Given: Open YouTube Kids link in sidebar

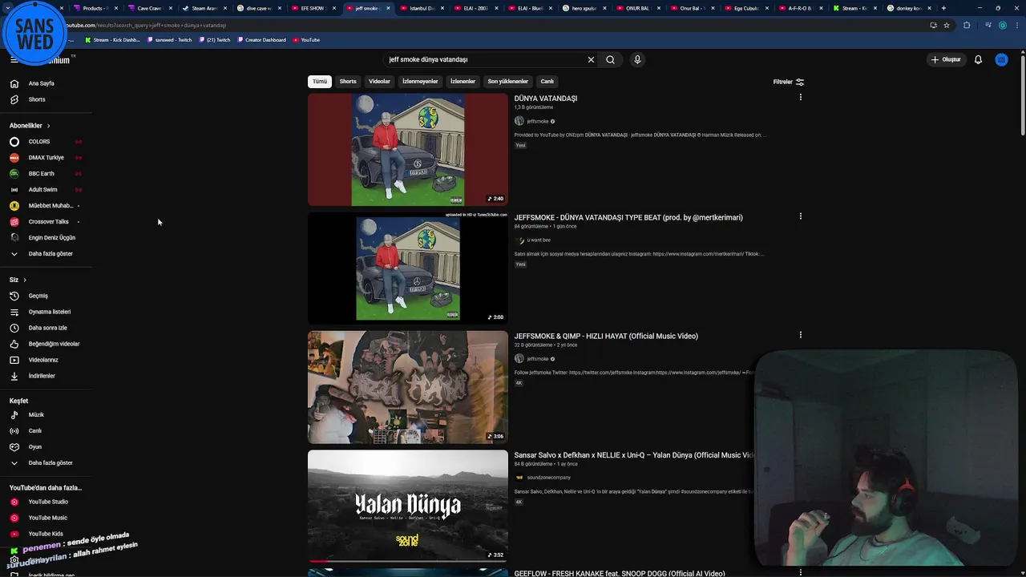Looking at the screenshot, I should (46, 534).
